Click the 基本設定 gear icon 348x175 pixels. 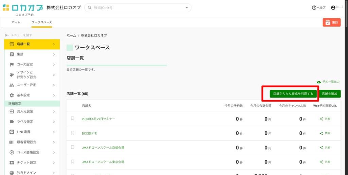click(12, 95)
